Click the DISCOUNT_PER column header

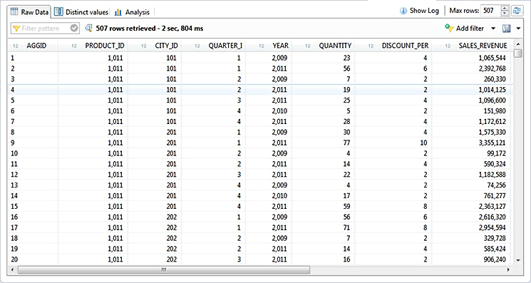[x=393, y=46]
